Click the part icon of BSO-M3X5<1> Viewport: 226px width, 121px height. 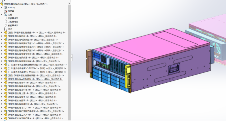coord(6,68)
